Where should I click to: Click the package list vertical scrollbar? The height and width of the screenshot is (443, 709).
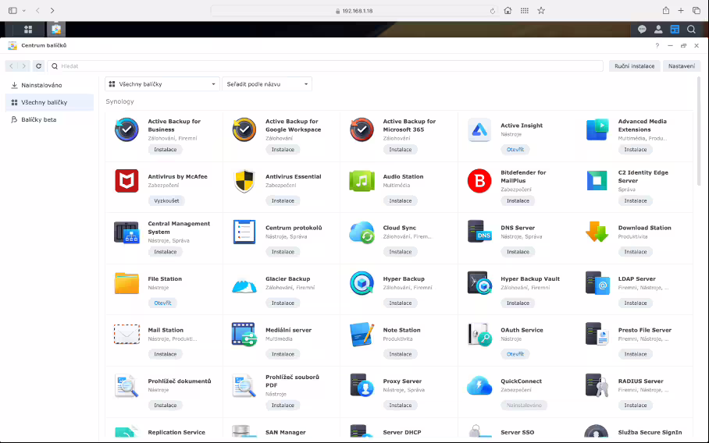pyautogui.click(x=699, y=131)
